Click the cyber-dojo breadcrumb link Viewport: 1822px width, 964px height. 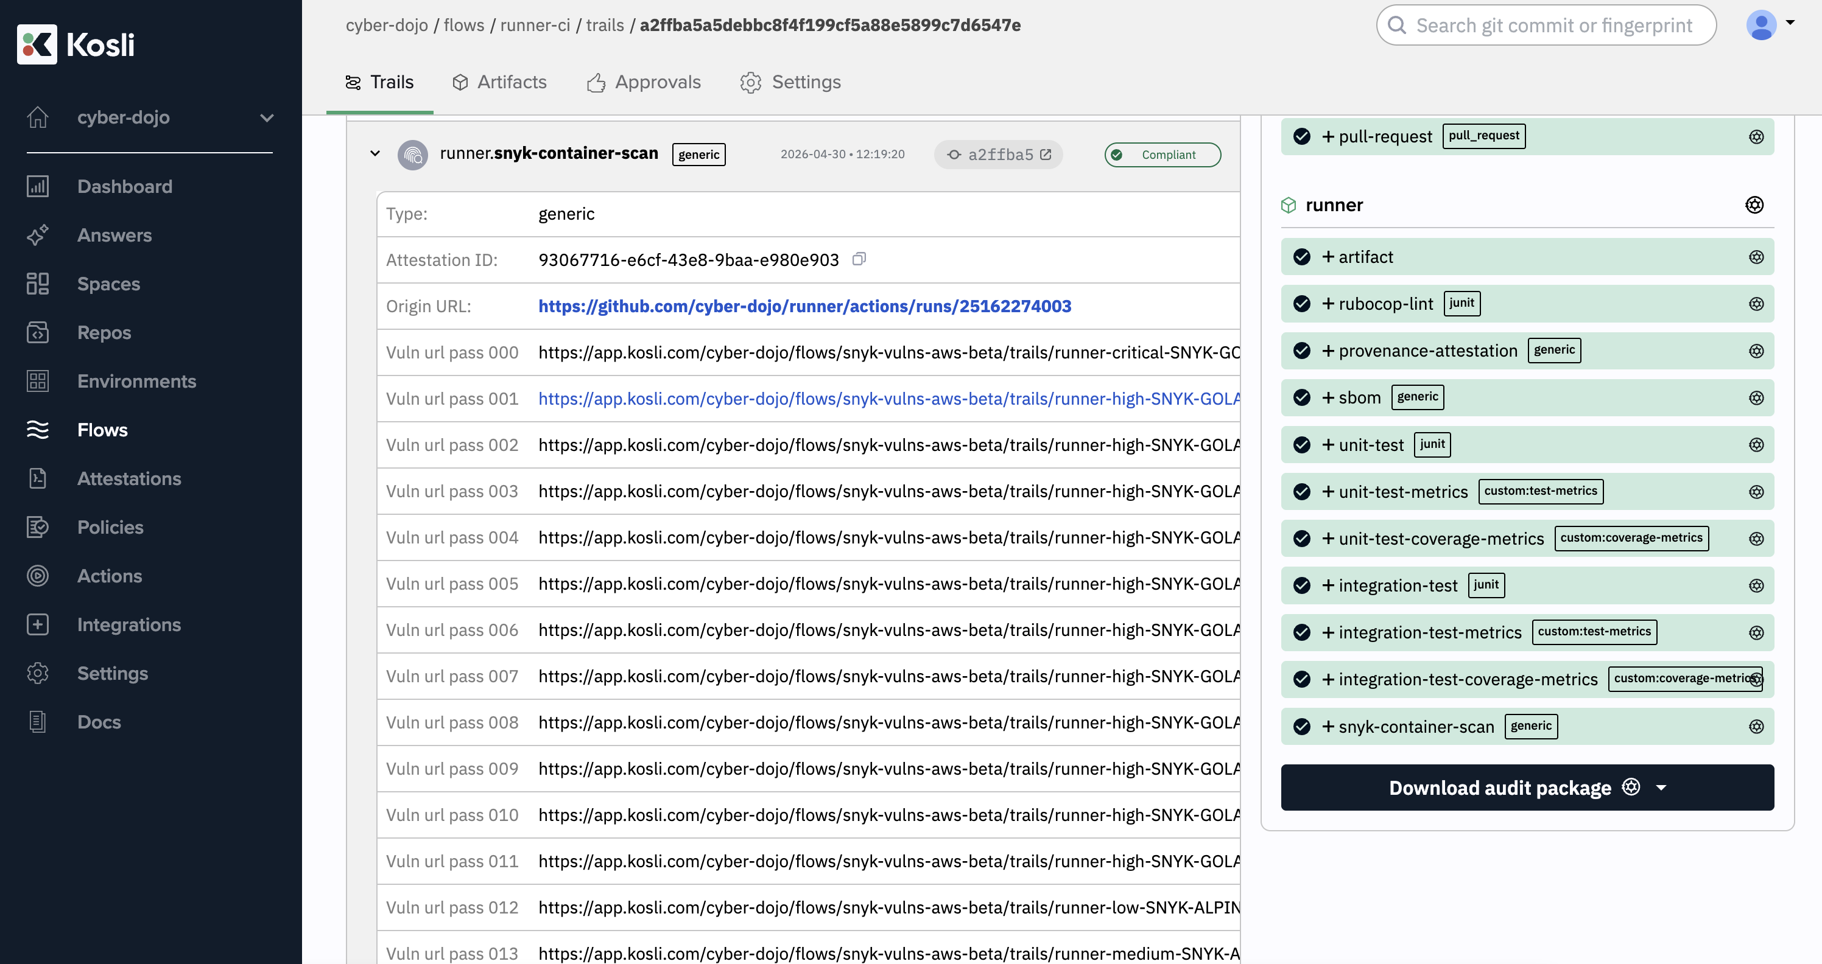387,26
